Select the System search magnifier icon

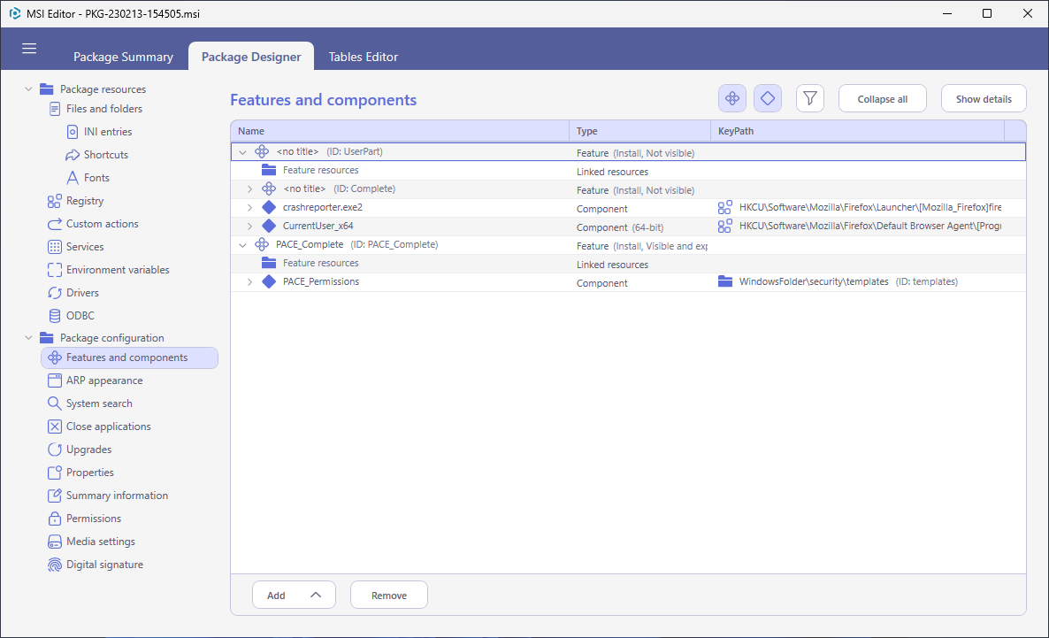pos(55,404)
